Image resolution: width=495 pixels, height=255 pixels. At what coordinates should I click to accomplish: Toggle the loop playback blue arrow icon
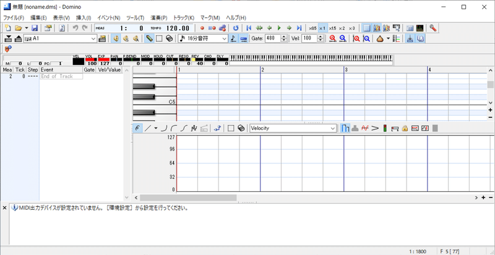click(236, 28)
